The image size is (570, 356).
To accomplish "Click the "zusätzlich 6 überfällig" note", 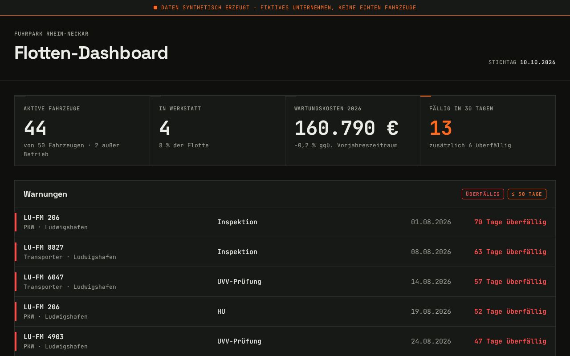I will [x=470, y=145].
